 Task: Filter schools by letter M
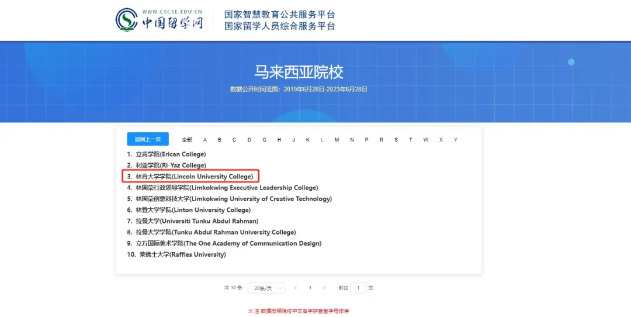tap(337, 140)
